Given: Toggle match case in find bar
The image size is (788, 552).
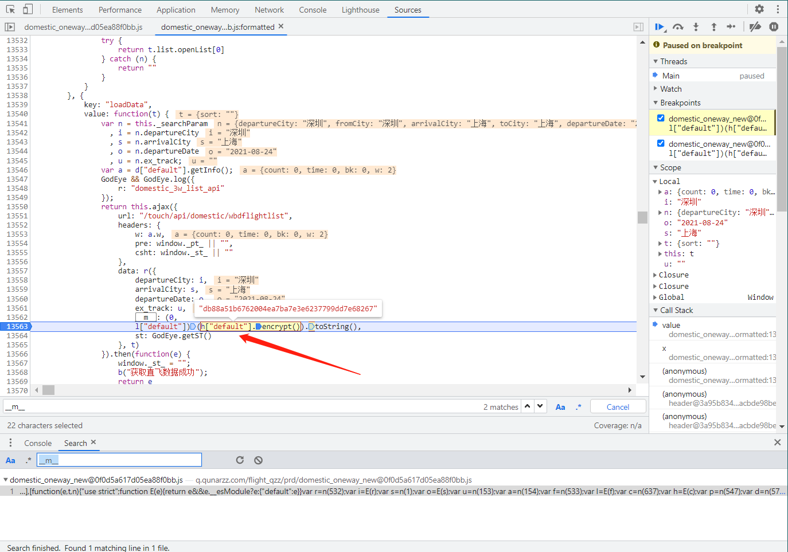Looking at the screenshot, I should 560,407.
